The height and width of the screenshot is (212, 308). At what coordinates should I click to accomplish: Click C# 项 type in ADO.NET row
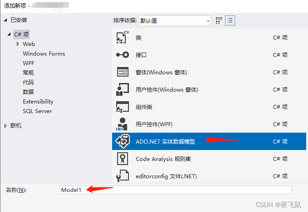[x=280, y=141]
